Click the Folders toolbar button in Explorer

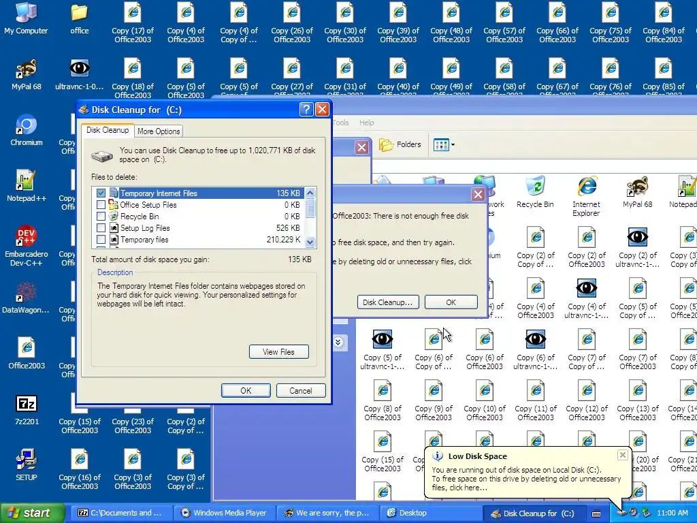400,144
